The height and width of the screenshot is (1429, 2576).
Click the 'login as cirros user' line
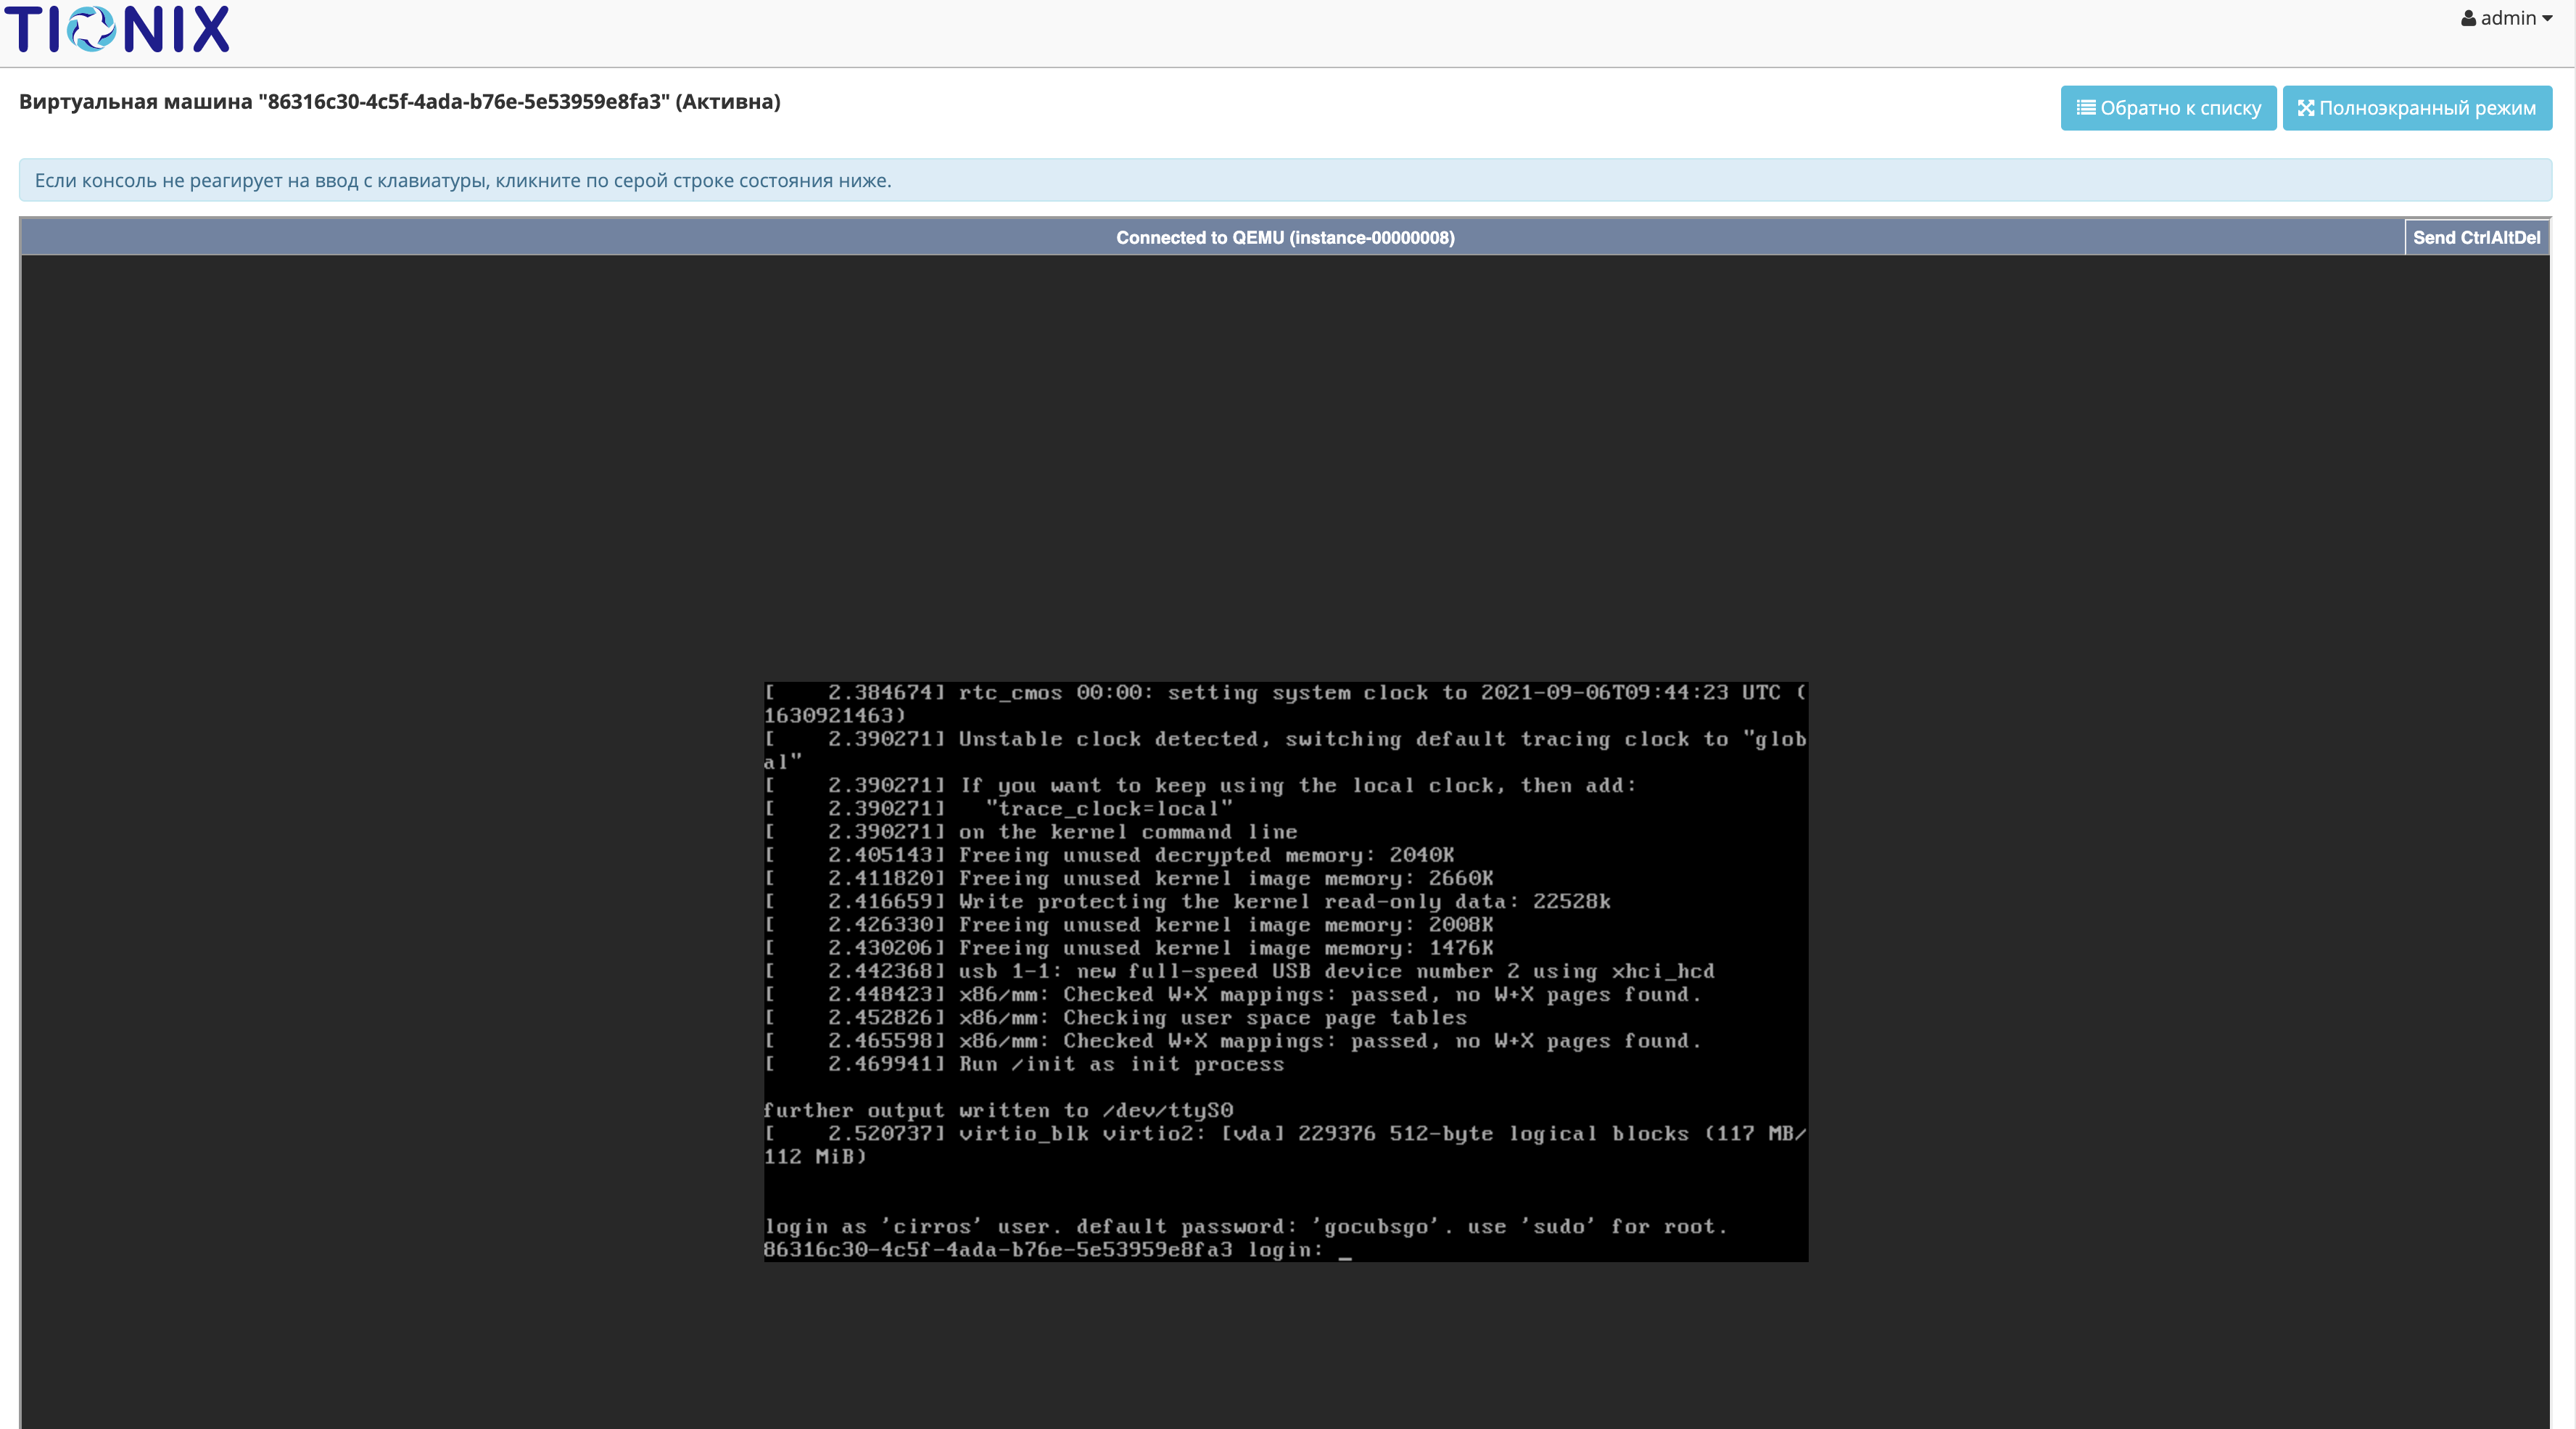(x=1245, y=1227)
